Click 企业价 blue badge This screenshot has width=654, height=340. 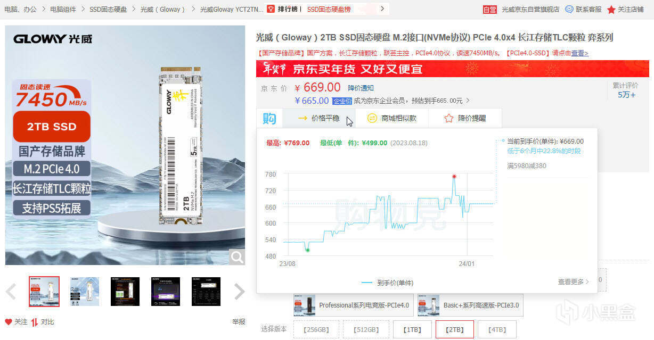pos(342,101)
